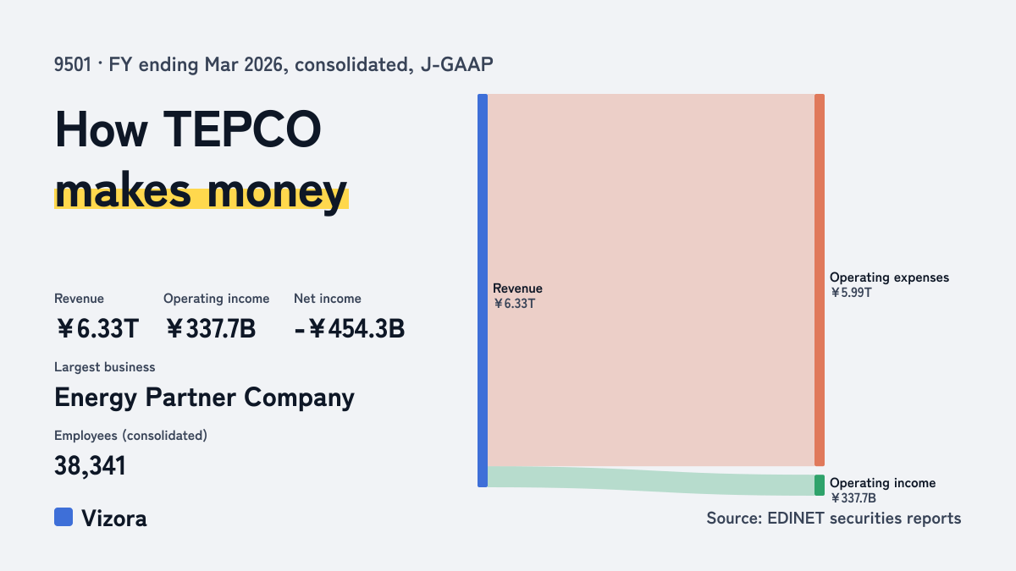
Task: Click the Revenue ¥6.33T label in chart
Action: tap(517, 296)
